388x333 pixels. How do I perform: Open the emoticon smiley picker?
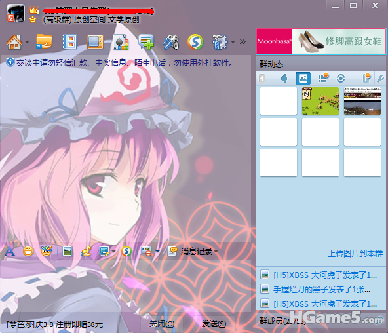[x=28, y=251]
